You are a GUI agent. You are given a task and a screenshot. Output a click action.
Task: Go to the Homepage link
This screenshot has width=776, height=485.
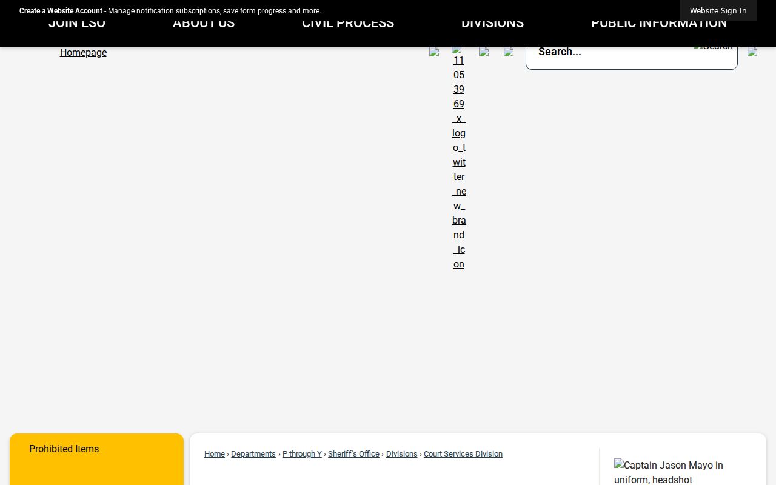click(83, 53)
